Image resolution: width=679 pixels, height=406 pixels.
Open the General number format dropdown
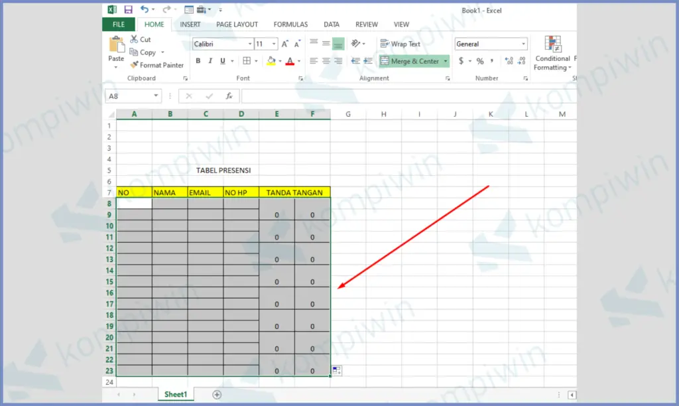(523, 44)
